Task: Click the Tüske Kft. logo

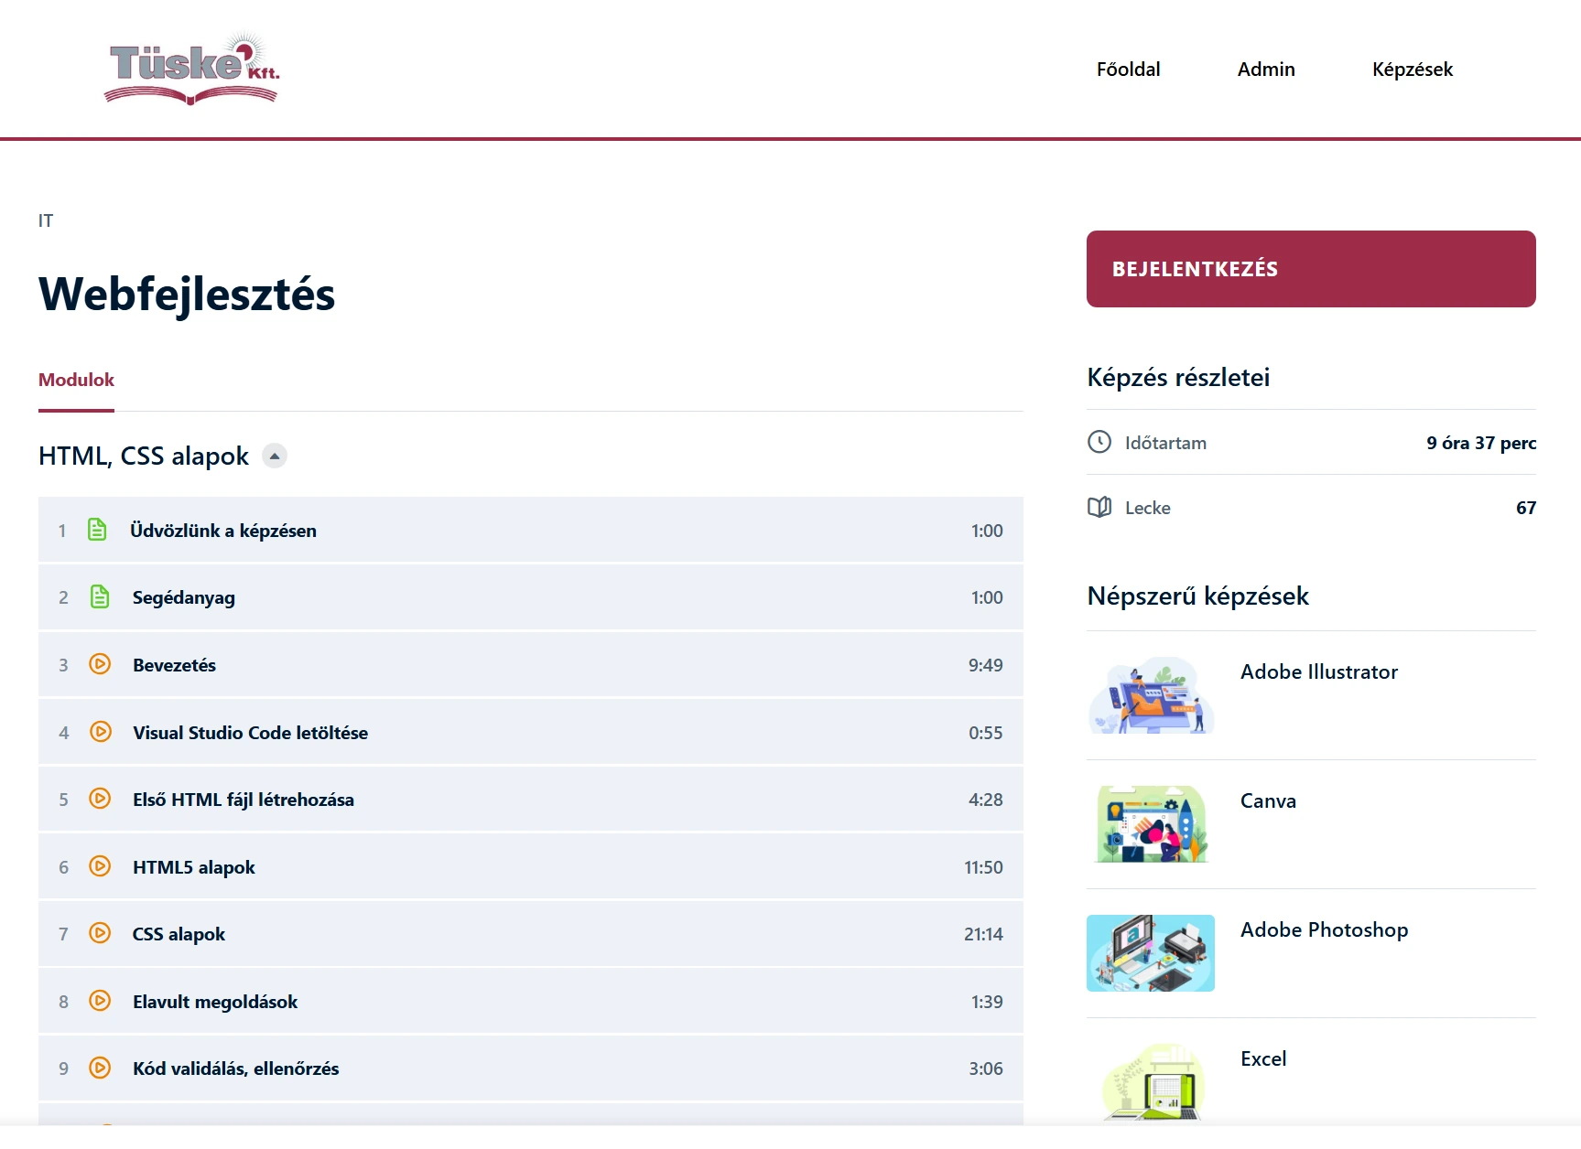Action: coord(191,69)
